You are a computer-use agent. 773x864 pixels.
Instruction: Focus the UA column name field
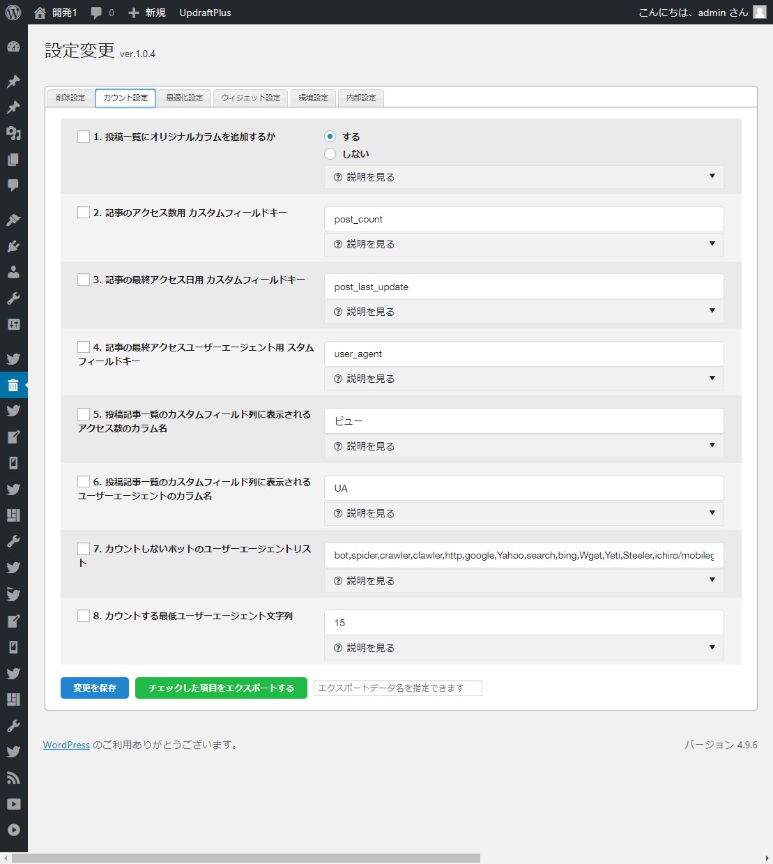point(524,488)
